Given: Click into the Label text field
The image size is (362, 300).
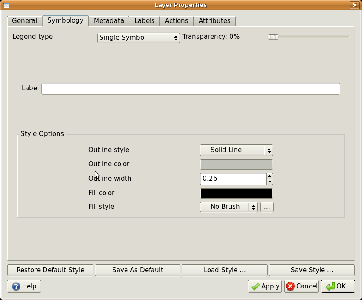Looking at the screenshot, I should 191,89.
